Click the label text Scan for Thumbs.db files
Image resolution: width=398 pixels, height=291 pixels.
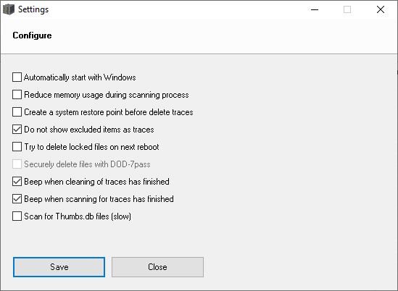click(x=78, y=216)
